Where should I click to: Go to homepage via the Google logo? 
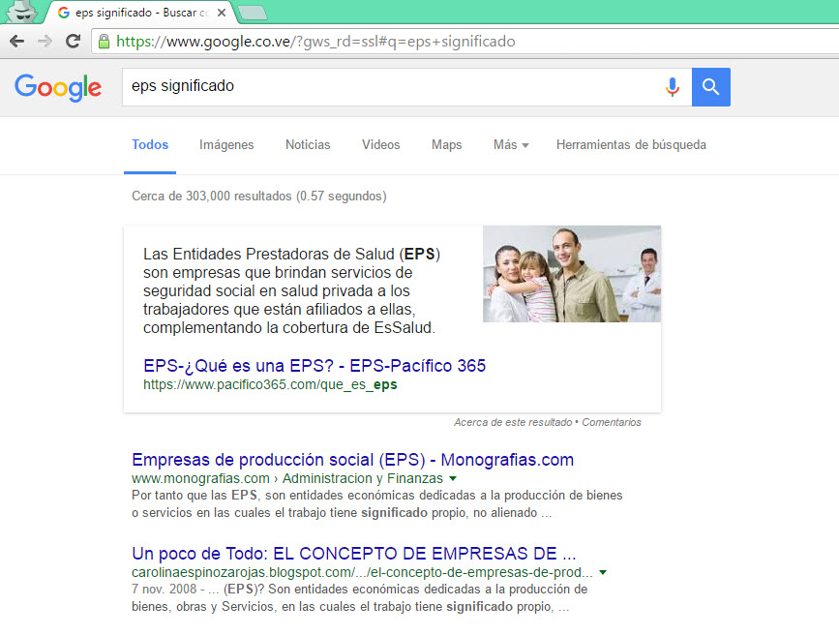click(x=58, y=87)
